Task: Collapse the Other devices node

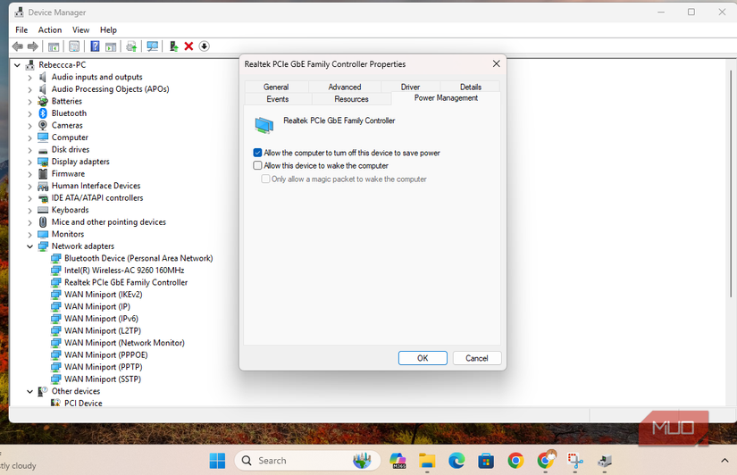Action: (x=30, y=391)
